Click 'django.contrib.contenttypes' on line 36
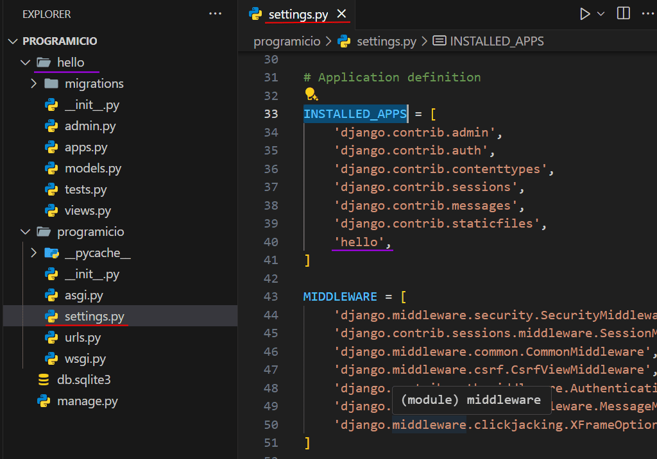The height and width of the screenshot is (459, 657). tap(441, 169)
